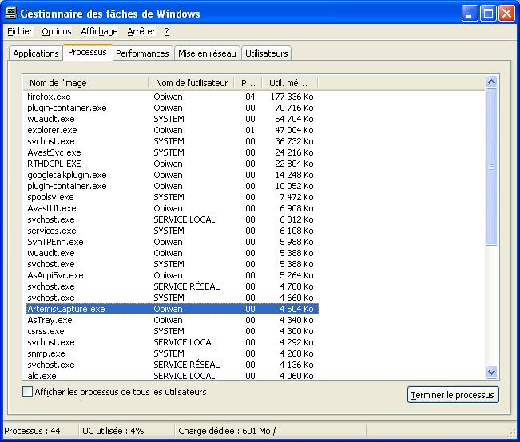520x442 pixels.
Task: Click the process list scrollbar thumb
Action: pyautogui.click(x=491, y=167)
